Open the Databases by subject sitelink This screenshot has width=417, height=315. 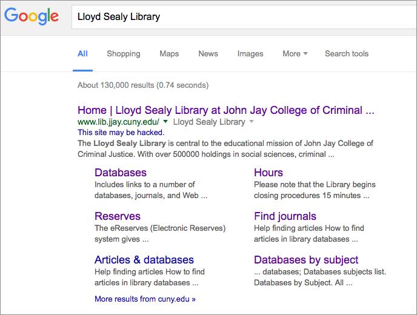pyautogui.click(x=306, y=260)
